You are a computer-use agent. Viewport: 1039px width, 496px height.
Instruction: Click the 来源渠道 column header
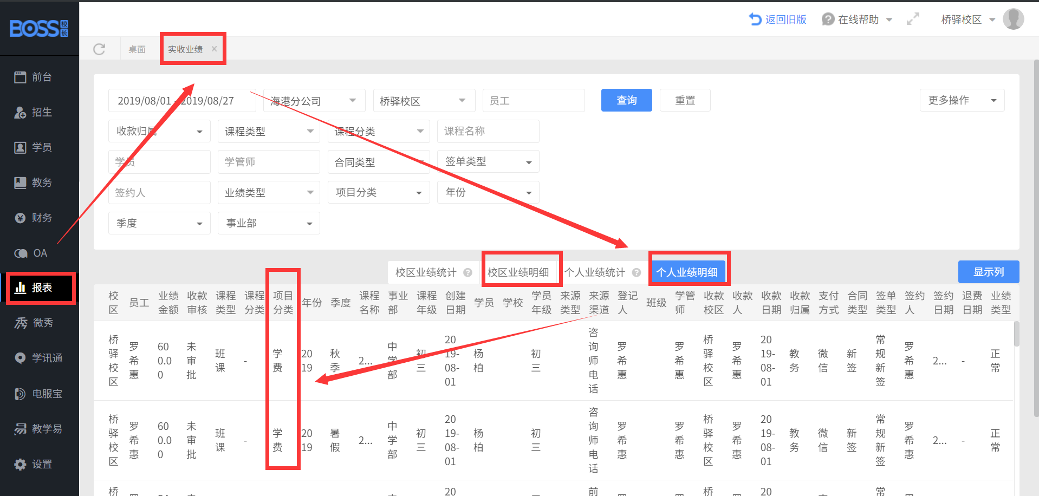[599, 303]
